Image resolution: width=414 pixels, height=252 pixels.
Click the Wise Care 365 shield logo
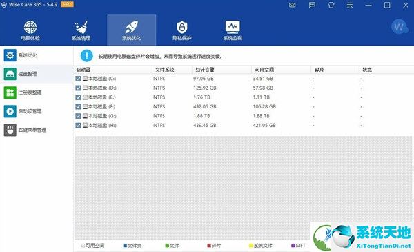click(4, 5)
